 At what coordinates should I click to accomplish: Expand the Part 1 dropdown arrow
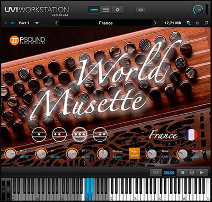(x=37, y=23)
